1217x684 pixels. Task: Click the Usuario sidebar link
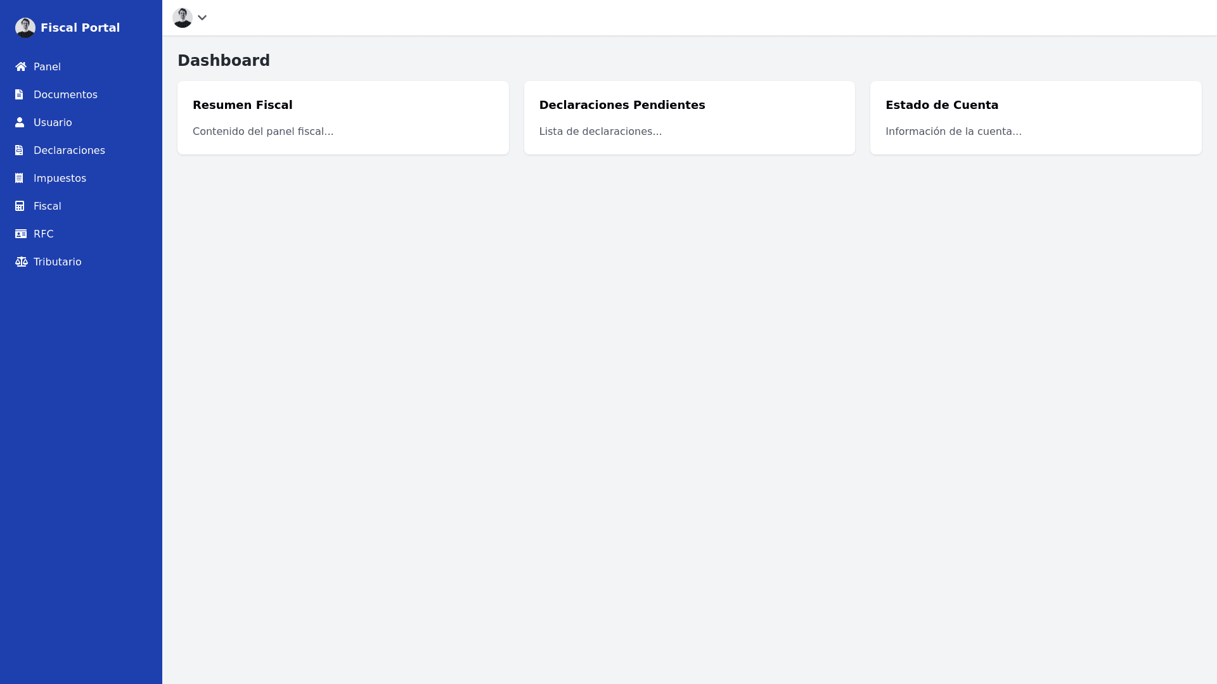(x=53, y=122)
